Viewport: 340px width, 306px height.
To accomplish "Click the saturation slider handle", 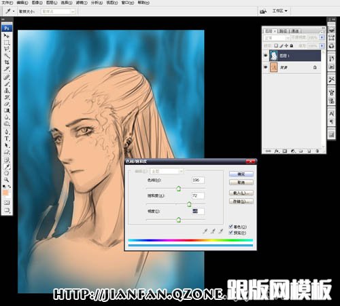I will point(189,204).
